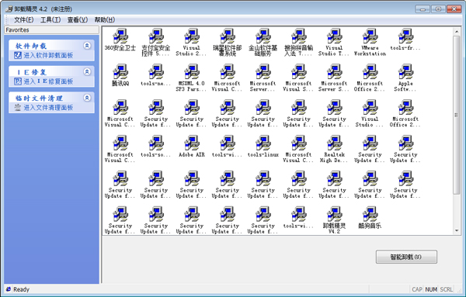
Task: Click the Visual Studio 2... label
Action: (x=191, y=50)
